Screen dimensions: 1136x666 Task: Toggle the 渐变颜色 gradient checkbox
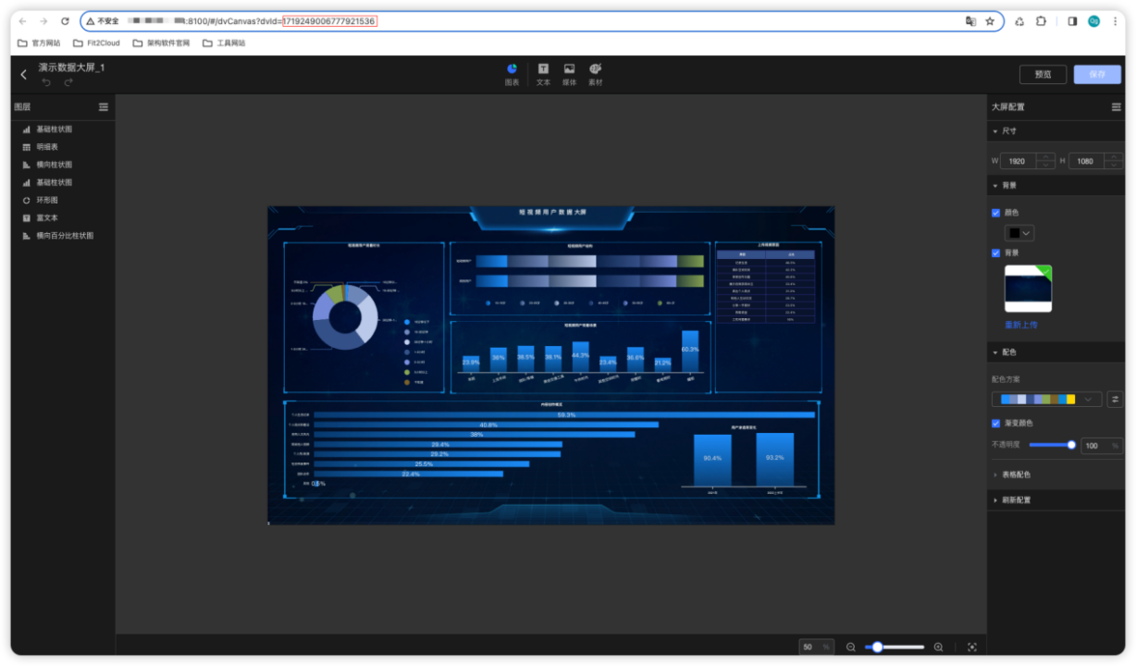point(996,423)
